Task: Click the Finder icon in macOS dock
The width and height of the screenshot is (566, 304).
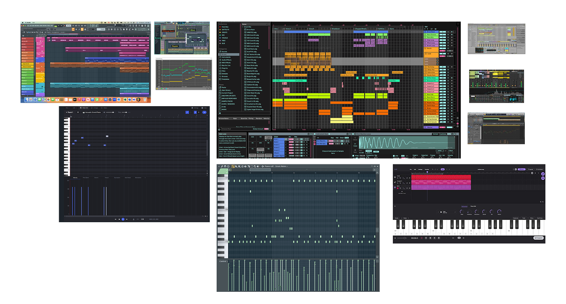Action: click(27, 100)
